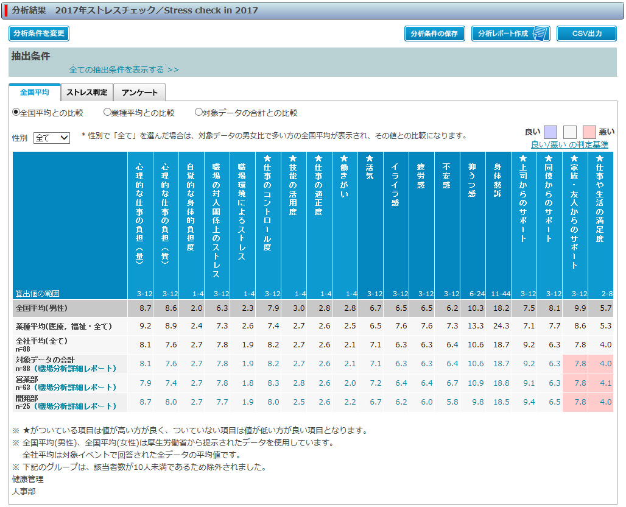The width and height of the screenshot is (626, 507).
Task: Switch to the アンケート tab
Action: [139, 92]
